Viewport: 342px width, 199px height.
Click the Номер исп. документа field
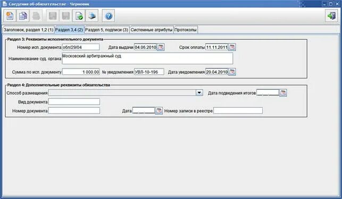pos(81,47)
